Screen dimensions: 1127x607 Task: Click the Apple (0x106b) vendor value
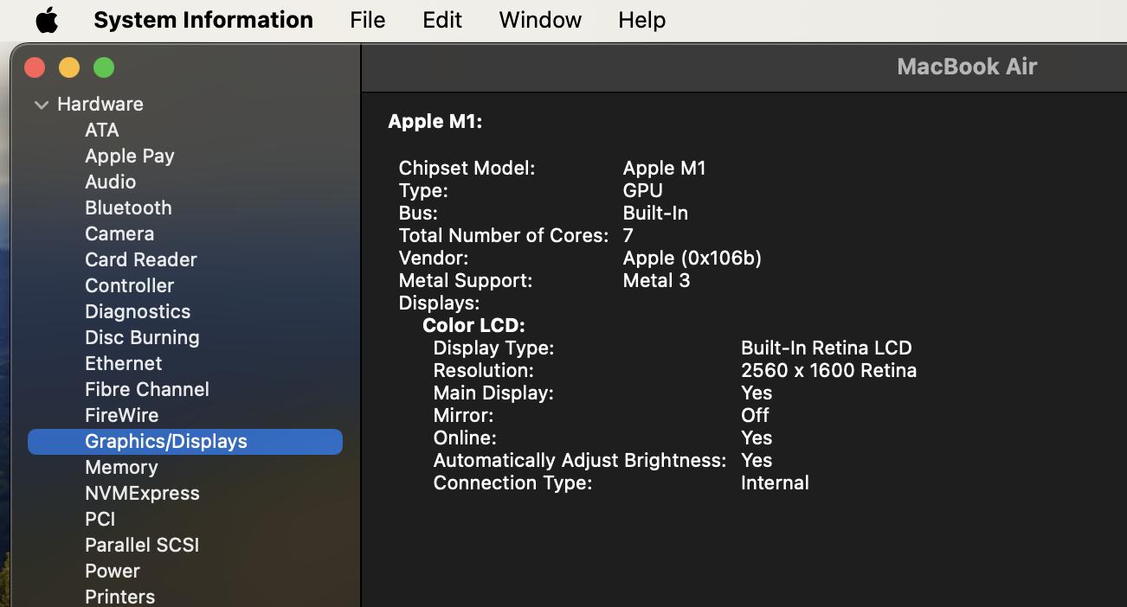click(x=692, y=258)
